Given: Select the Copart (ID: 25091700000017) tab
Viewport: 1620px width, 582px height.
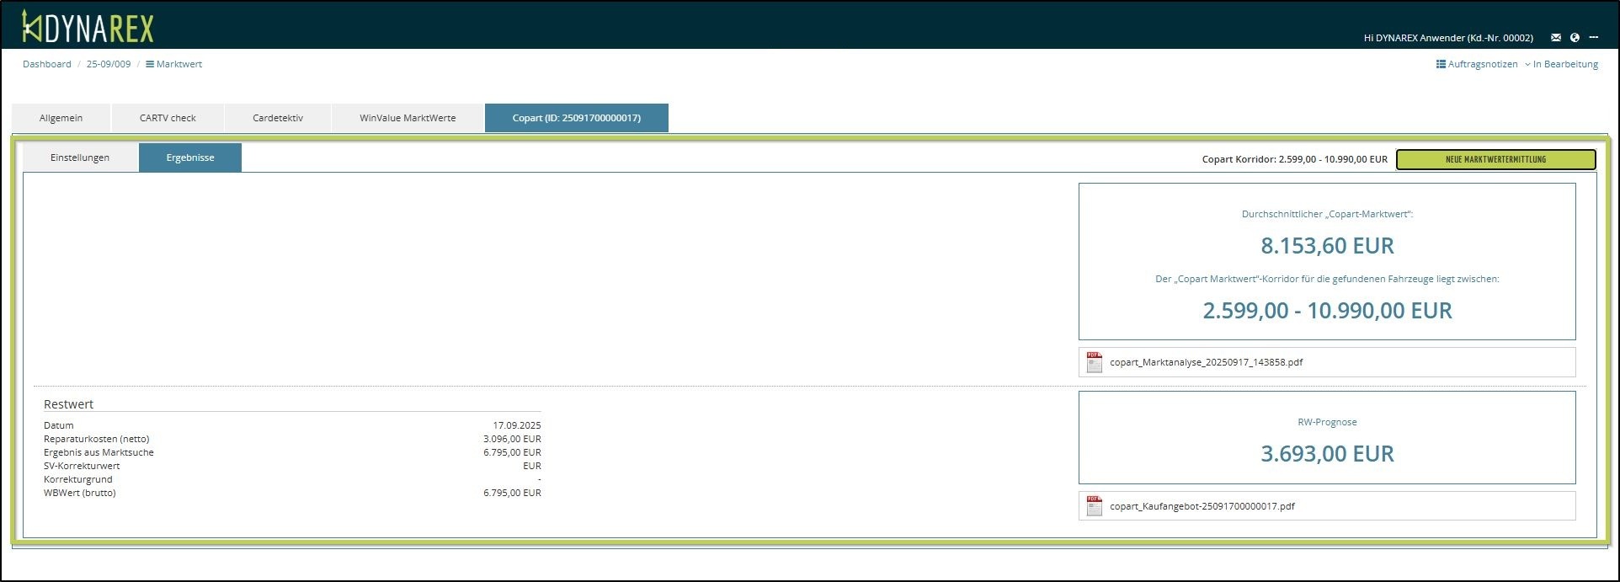Looking at the screenshot, I should (577, 118).
